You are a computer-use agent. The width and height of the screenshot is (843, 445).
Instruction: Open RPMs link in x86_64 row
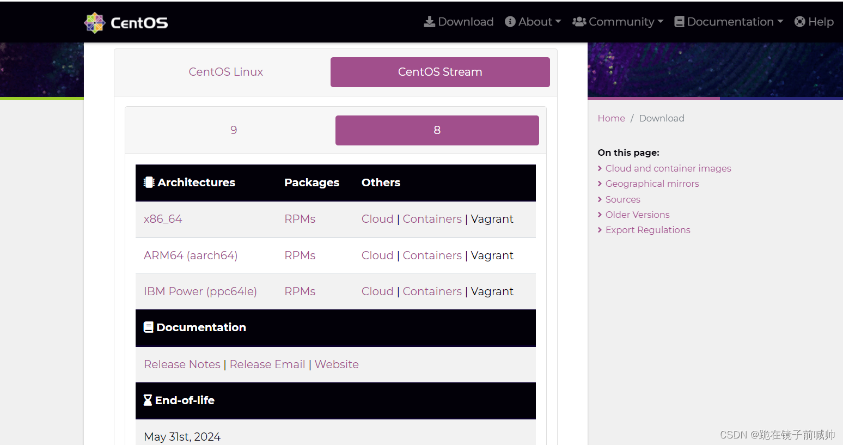point(300,219)
